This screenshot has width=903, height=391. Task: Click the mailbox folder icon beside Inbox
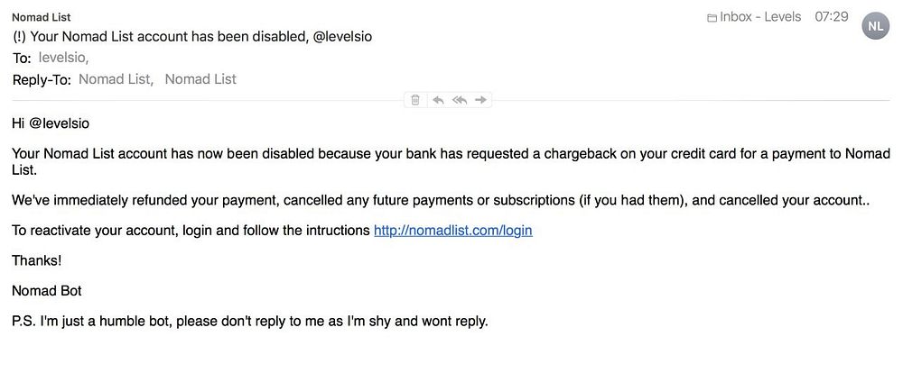click(x=712, y=17)
